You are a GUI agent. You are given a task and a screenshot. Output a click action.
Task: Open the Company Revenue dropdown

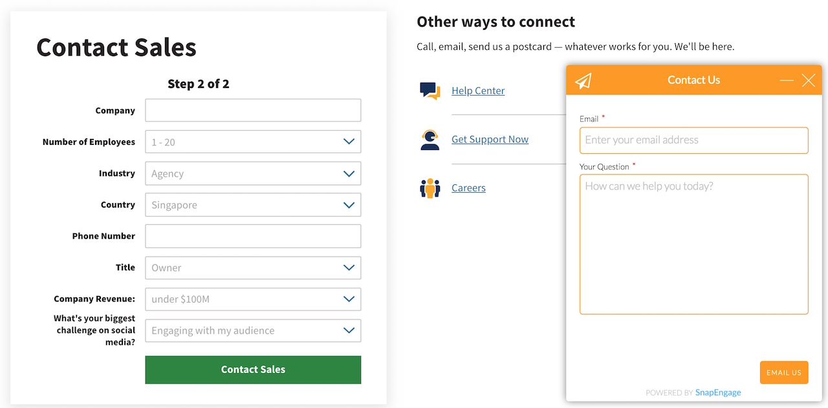tap(253, 299)
